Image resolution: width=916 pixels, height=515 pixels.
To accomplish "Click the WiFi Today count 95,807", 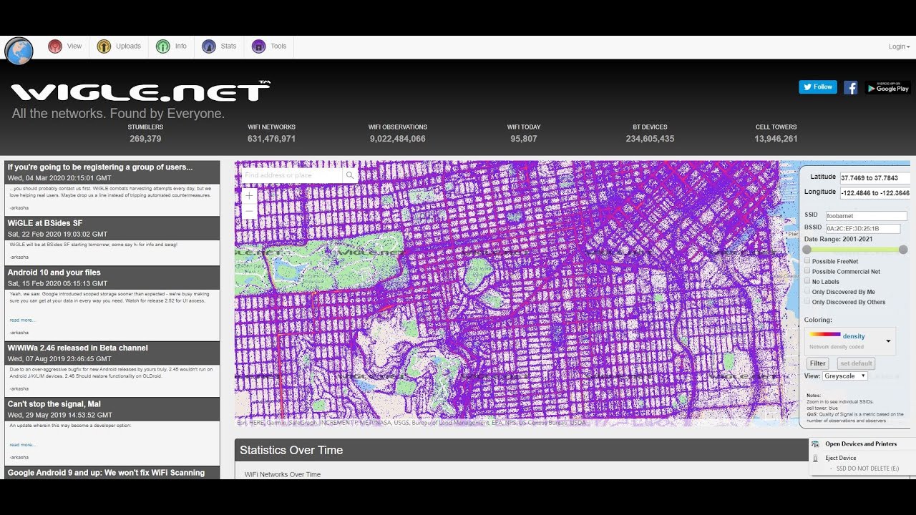I will point(524,139).
